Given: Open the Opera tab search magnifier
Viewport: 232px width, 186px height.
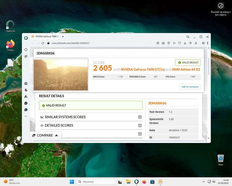Looking at the screenshot, I should coord(188,37).
